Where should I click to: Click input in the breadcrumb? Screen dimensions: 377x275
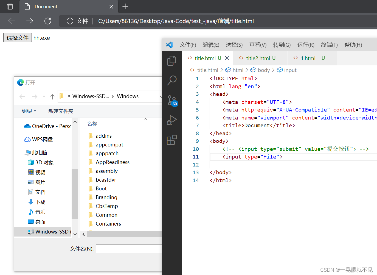[x=290, y=70]
